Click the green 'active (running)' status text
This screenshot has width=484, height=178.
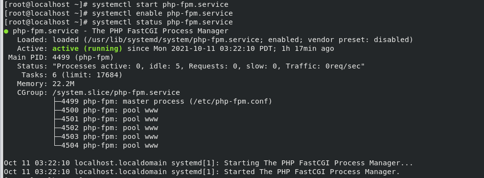tap(87, 49)
